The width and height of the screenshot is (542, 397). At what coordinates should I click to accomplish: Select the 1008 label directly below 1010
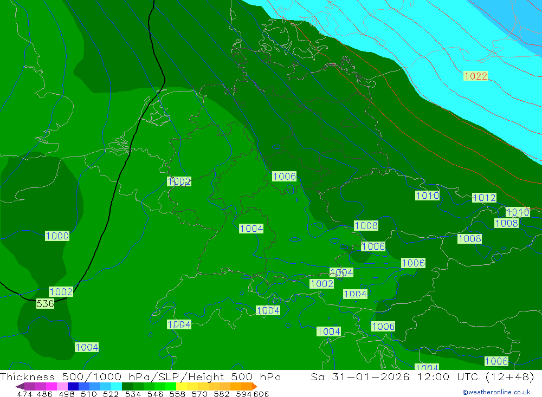pos(506,223)
